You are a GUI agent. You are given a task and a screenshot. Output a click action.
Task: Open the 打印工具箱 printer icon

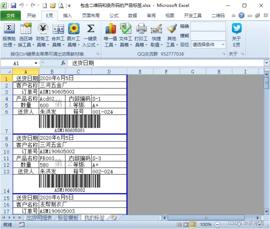click(x=141, y=28)
